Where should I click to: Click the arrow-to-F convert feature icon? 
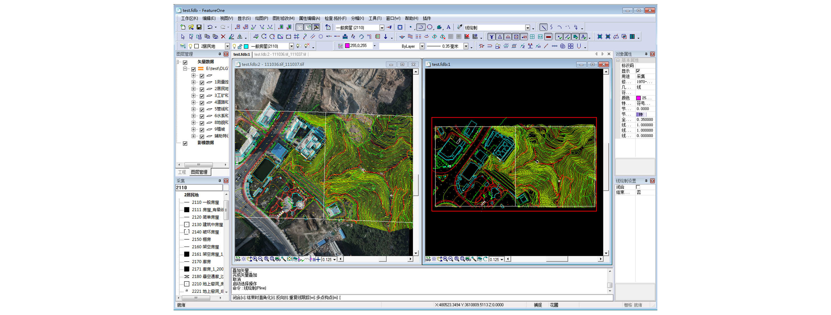click(x=389, y=27)
